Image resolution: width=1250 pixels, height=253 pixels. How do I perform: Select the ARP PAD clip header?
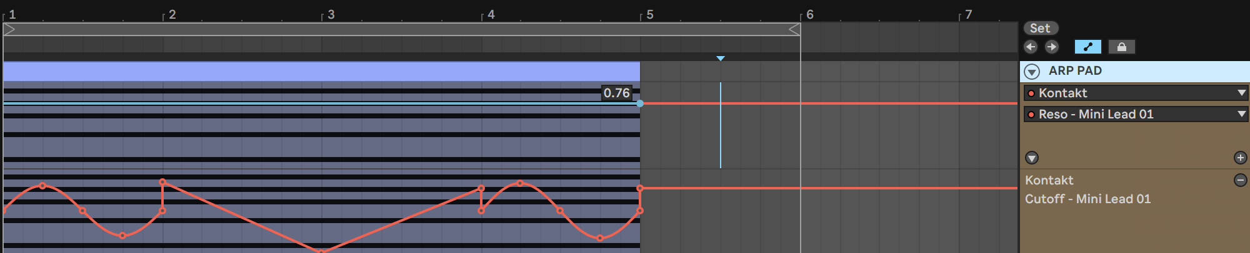[321, 71]
